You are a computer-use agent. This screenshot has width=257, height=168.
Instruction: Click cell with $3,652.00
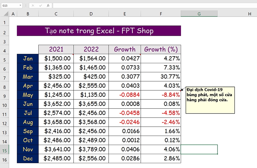coord(56,104)
